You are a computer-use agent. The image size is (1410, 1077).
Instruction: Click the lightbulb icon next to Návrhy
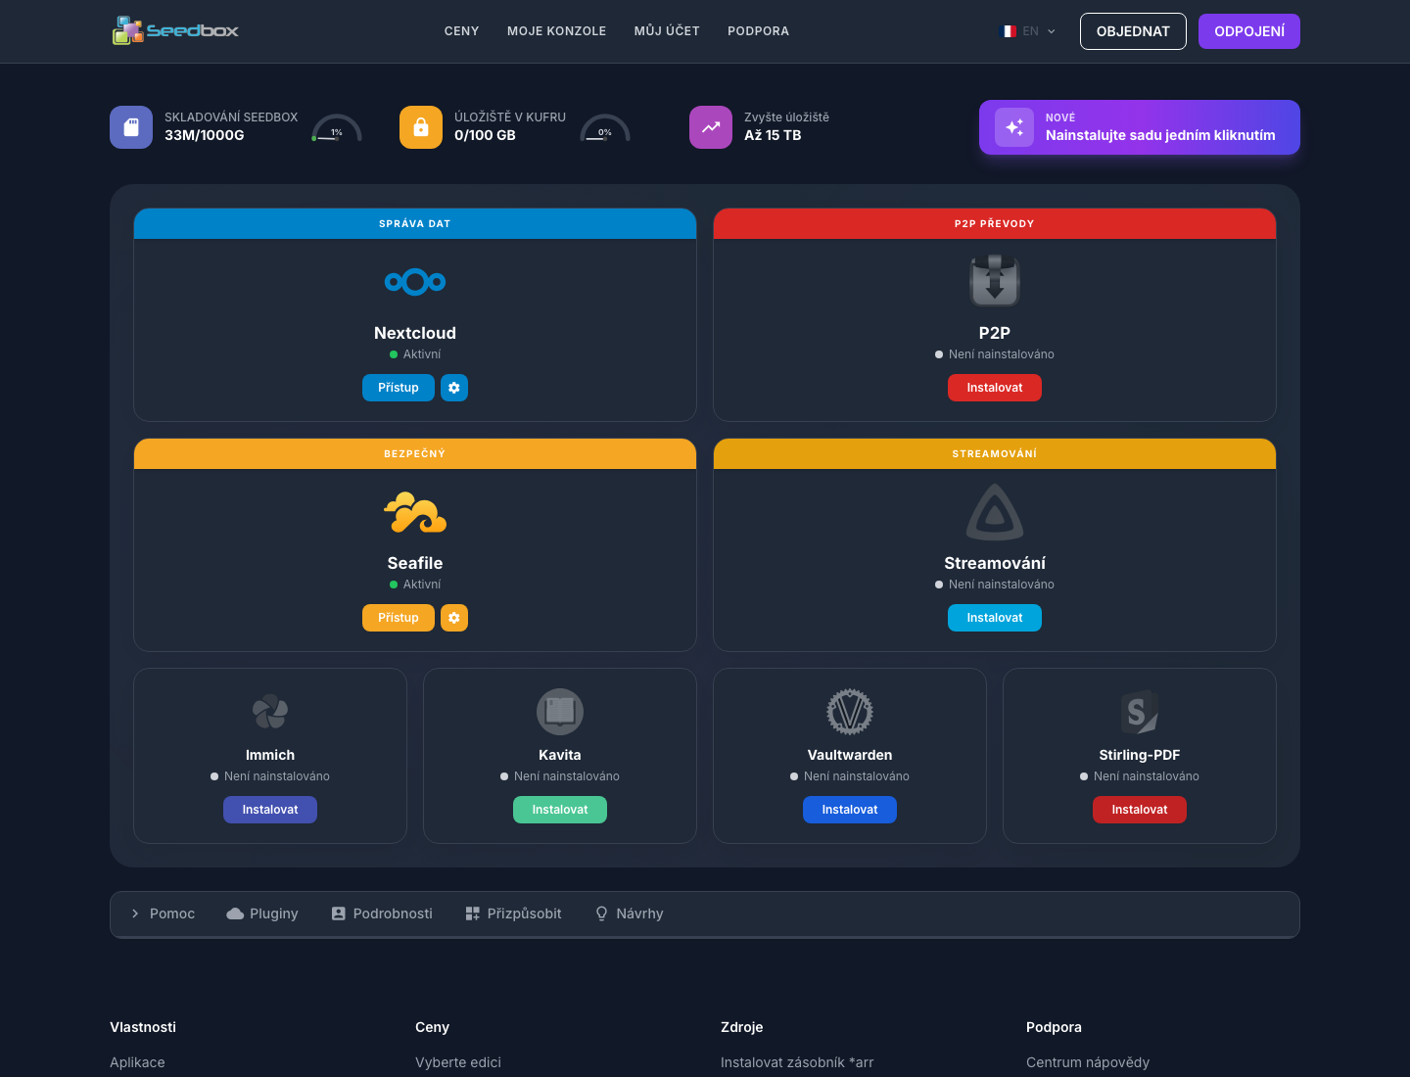click(602, 913)
